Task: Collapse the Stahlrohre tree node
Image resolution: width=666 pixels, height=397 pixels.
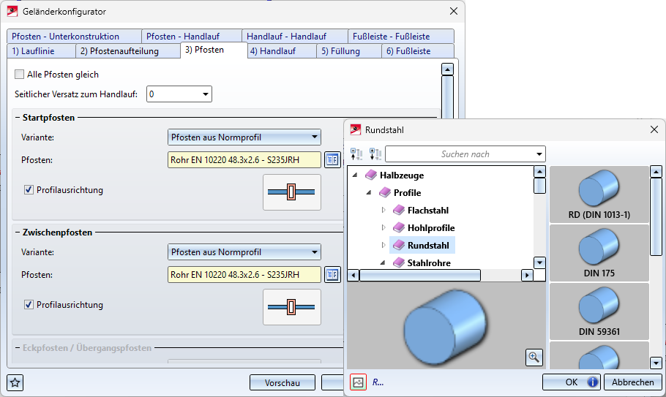Action: coord(383,263)
